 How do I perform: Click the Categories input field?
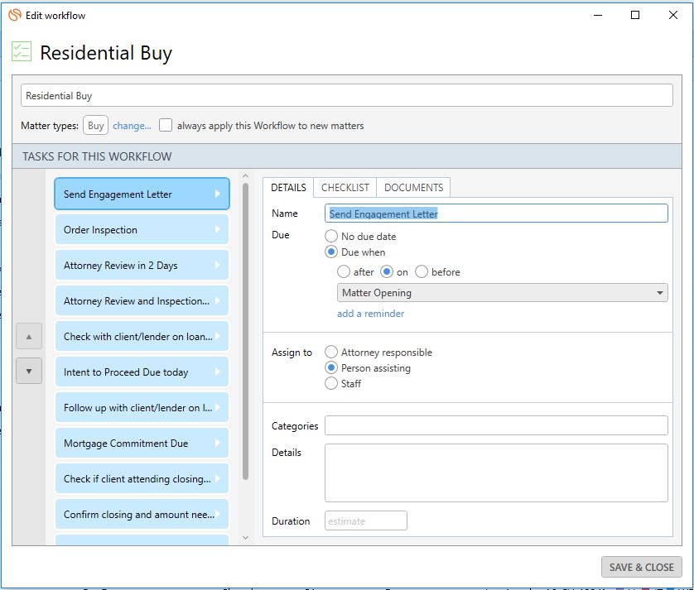(x=496, y=425)
